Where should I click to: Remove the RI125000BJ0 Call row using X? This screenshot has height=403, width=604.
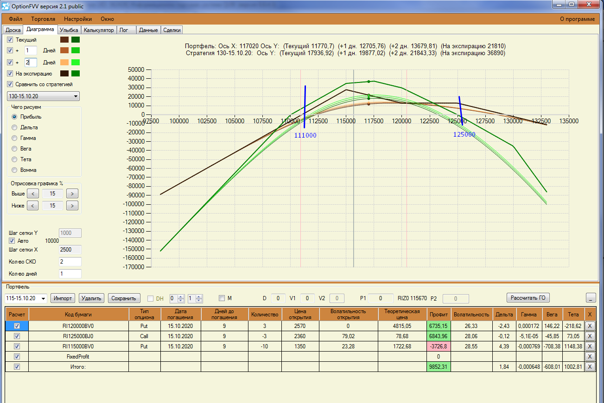(590, 336)
